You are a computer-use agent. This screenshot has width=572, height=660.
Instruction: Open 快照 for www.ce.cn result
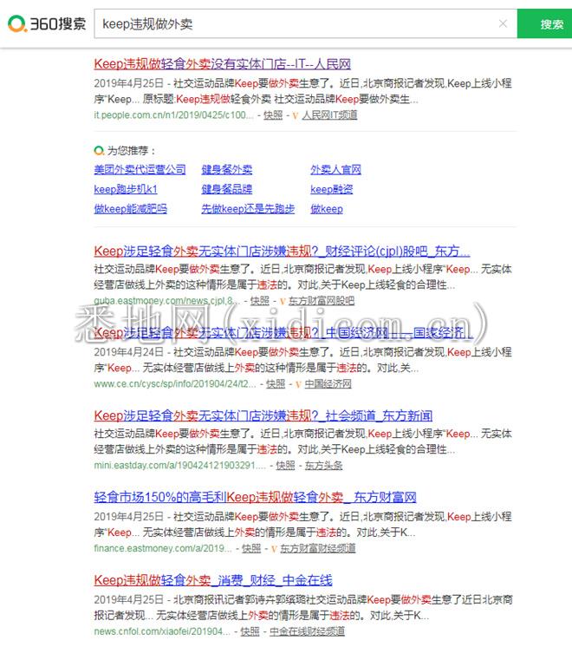(x=276, y=384)
